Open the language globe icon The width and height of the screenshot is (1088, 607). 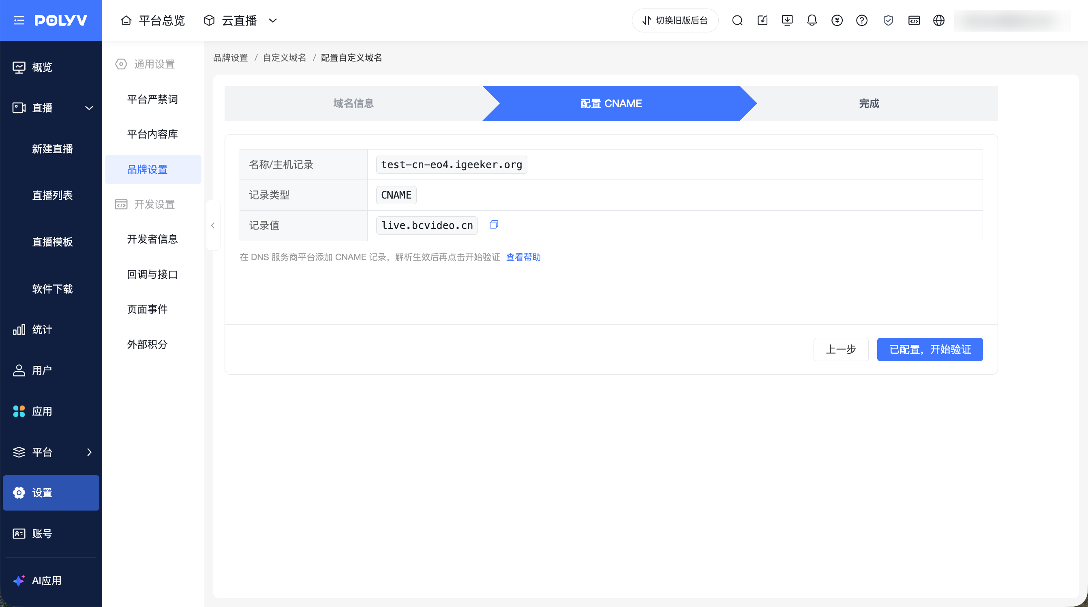click(938, 20)
